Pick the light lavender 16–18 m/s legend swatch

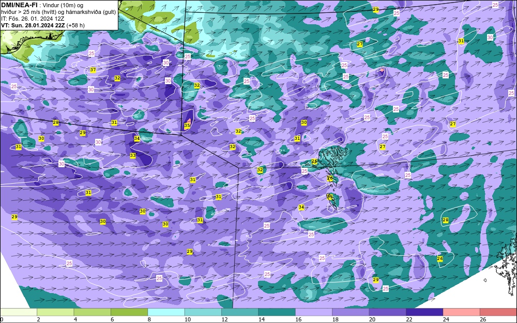(314, 312)
